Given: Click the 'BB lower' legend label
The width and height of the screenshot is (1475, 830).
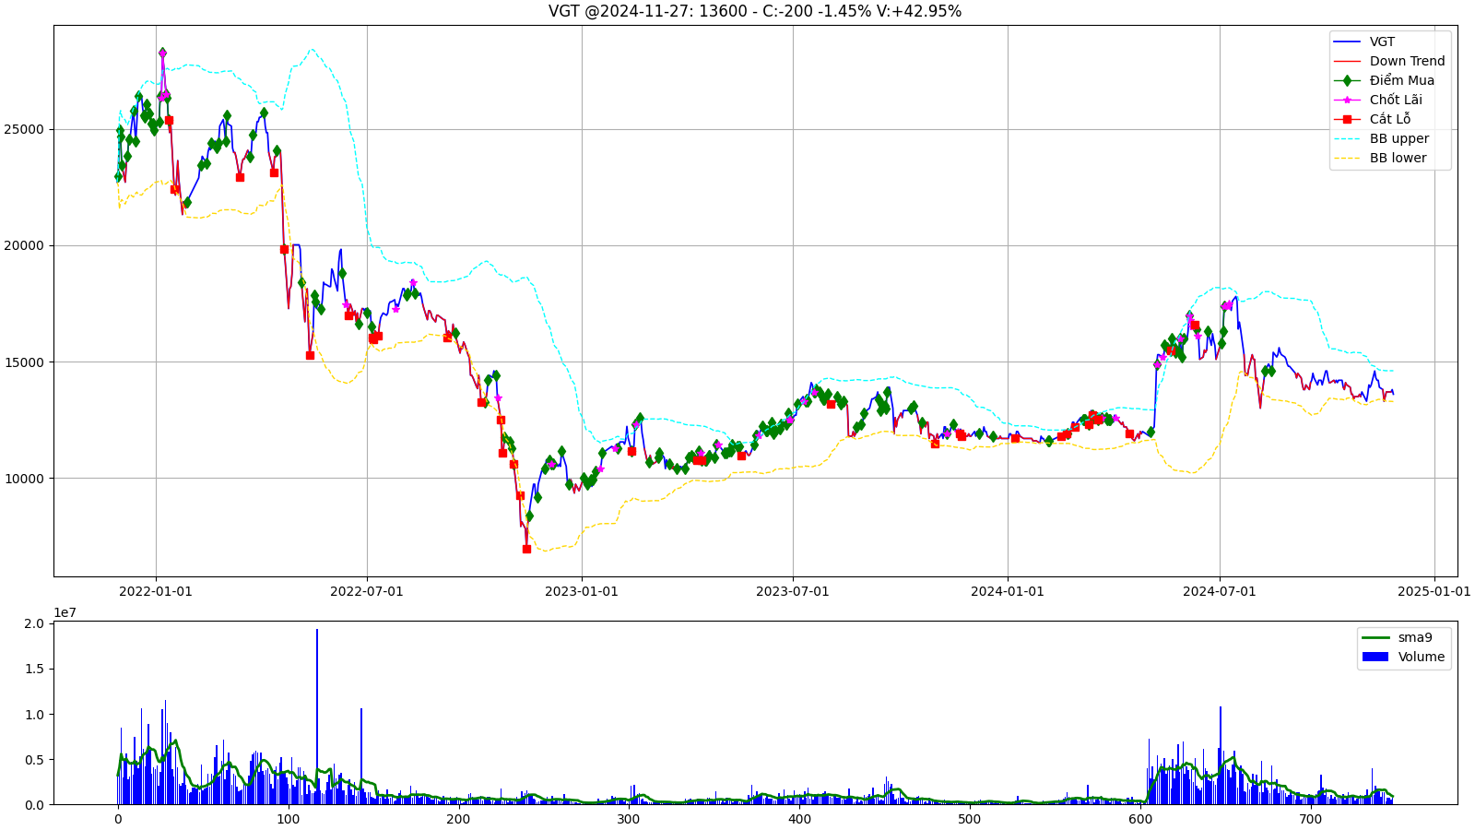Looking at the screenshot, I should coord(1398,158).
